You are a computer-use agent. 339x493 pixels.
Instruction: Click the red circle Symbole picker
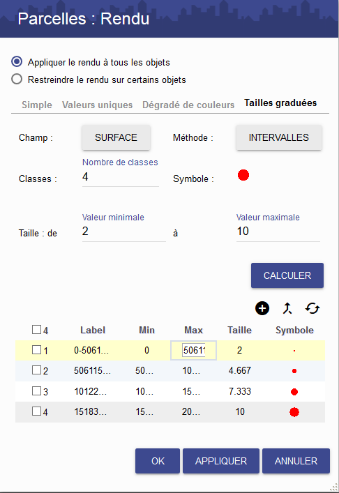coord(243,175)
